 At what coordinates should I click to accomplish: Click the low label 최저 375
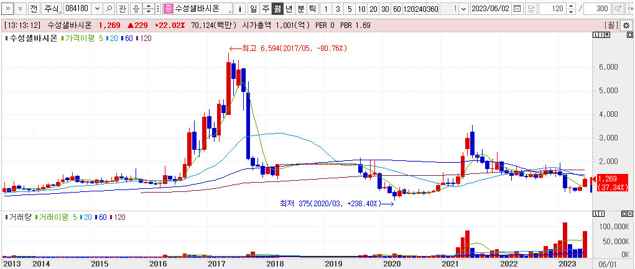point(336,204)
